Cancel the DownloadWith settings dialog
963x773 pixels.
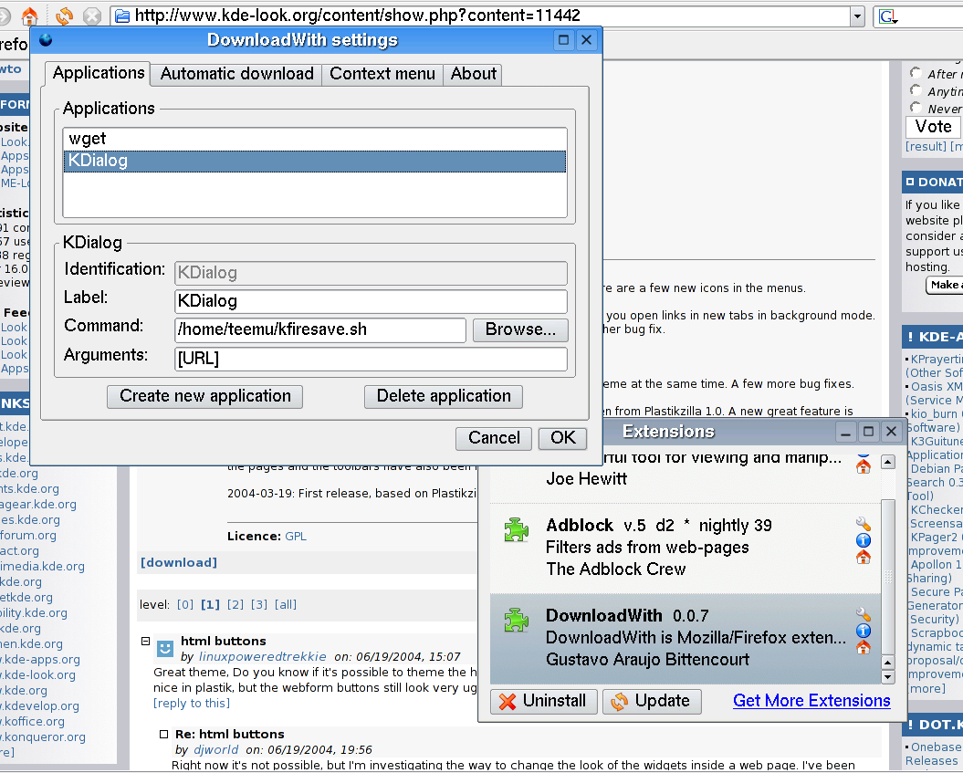pyautogui.click(x=494, y=438)
